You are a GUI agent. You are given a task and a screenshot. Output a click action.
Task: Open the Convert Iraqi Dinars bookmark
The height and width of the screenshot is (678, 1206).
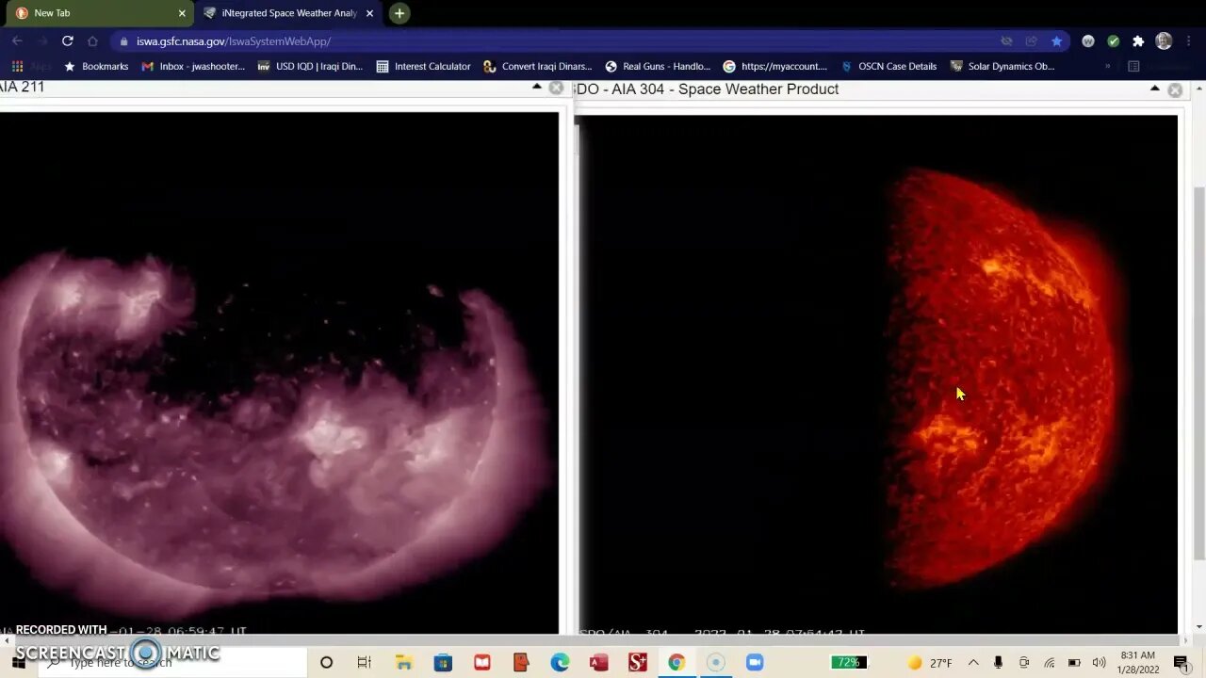point(538,67)
